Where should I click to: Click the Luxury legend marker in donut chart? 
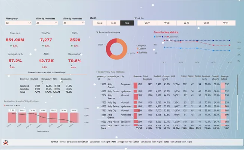137,49
